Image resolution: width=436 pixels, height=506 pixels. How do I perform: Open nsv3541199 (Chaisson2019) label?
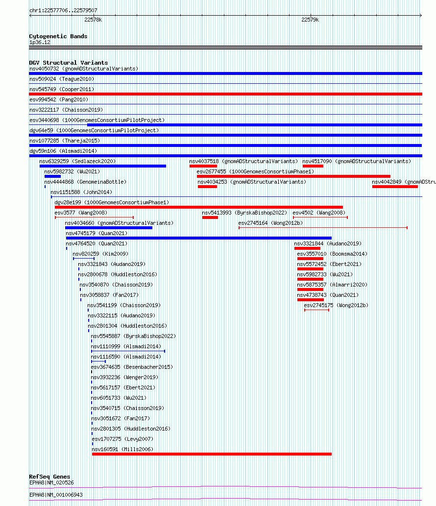124,306
